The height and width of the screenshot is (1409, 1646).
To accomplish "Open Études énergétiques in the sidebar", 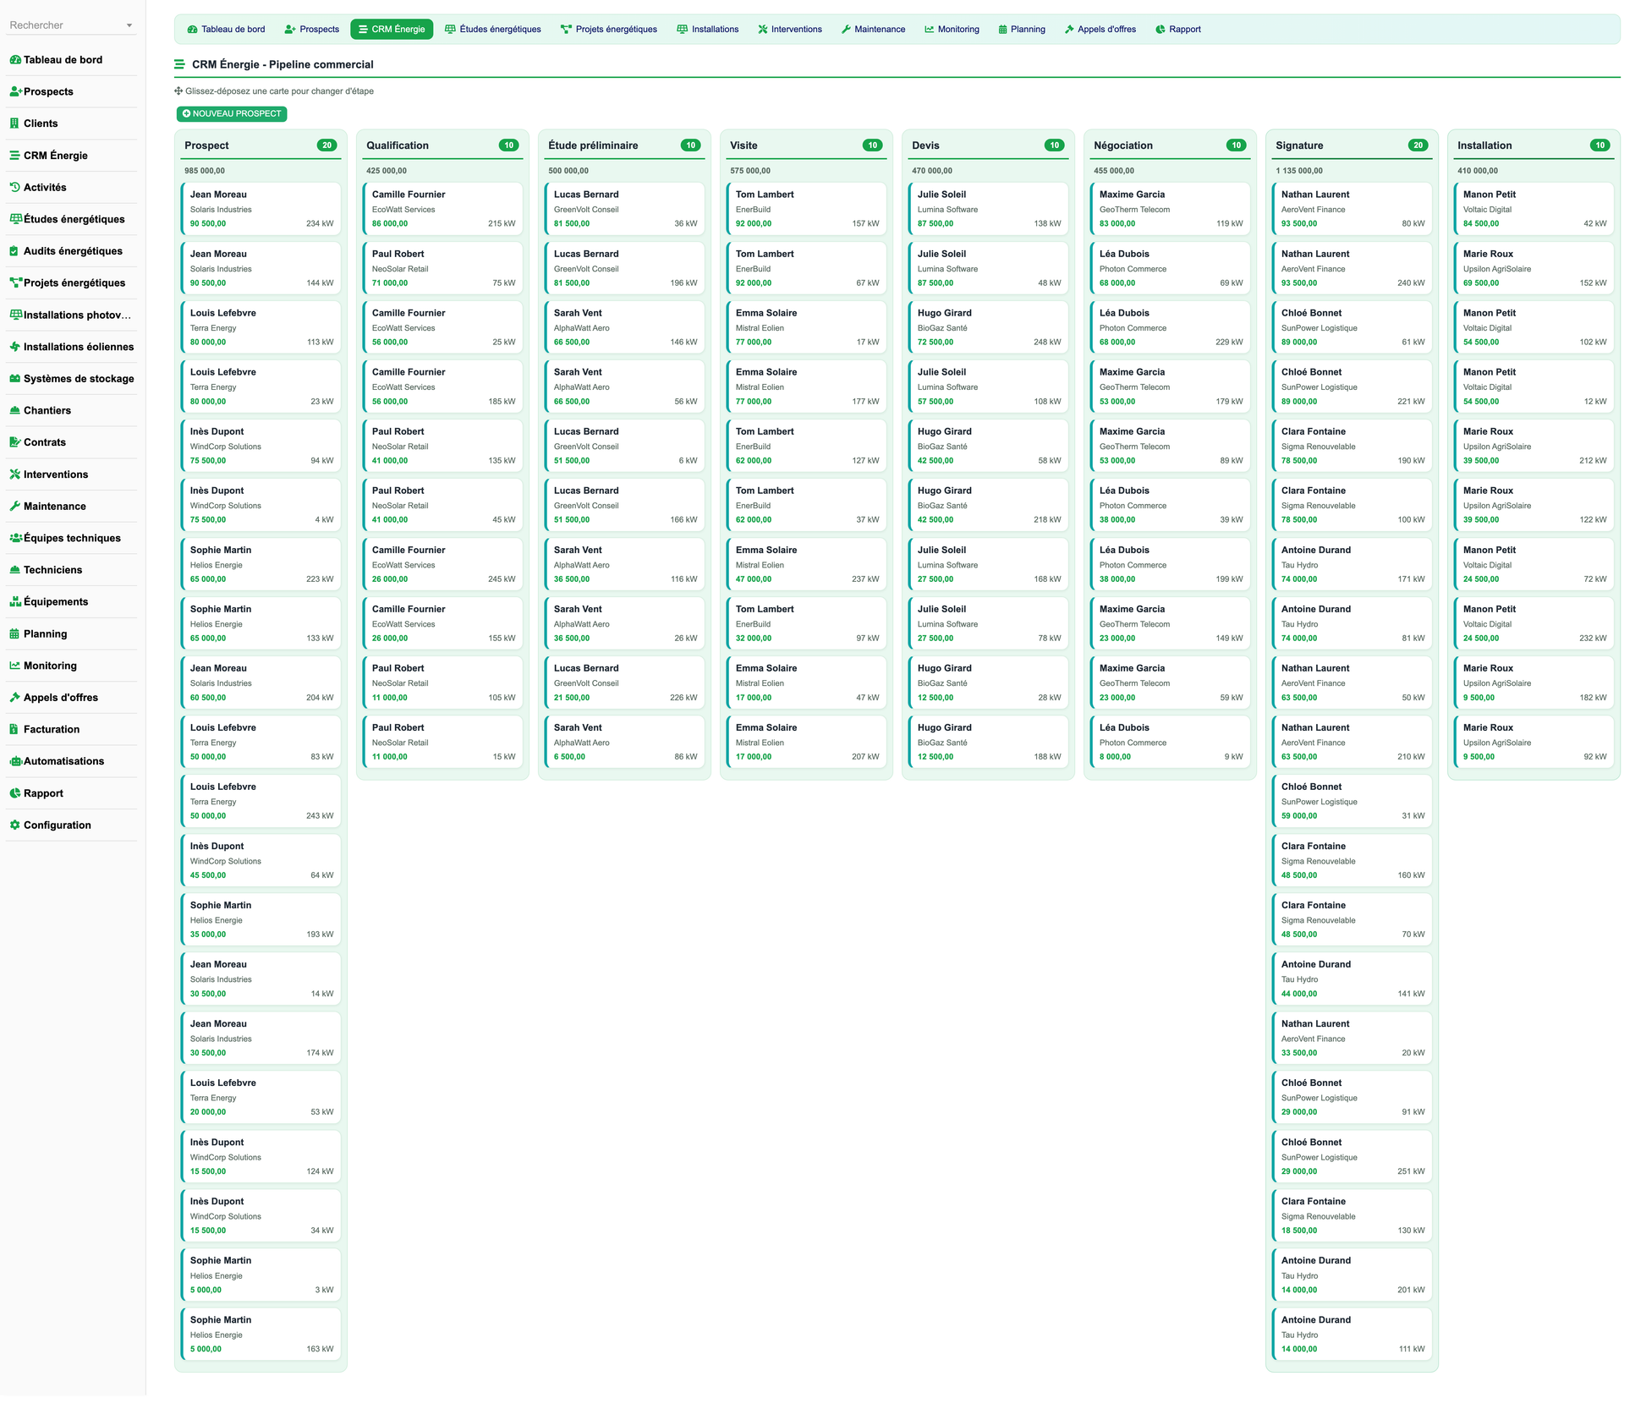I will tap(71, 219).
